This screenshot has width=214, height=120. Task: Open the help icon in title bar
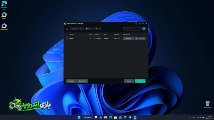click(136, 24)
